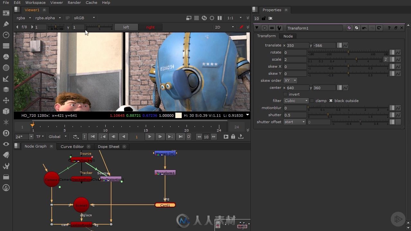Open the Transform nodes move-arrows icon
This screenshot has width=411, height=231.
point(6,100)
